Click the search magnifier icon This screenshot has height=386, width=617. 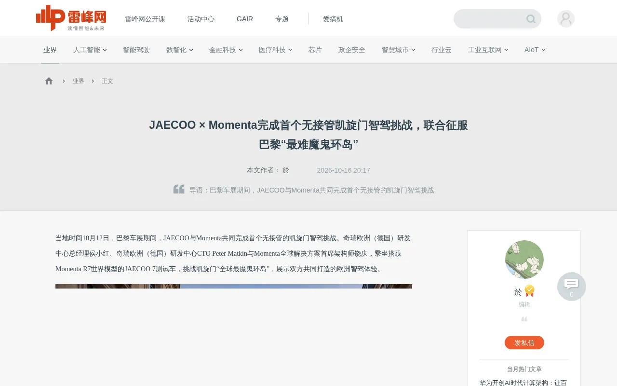click(x=531, y=19)
